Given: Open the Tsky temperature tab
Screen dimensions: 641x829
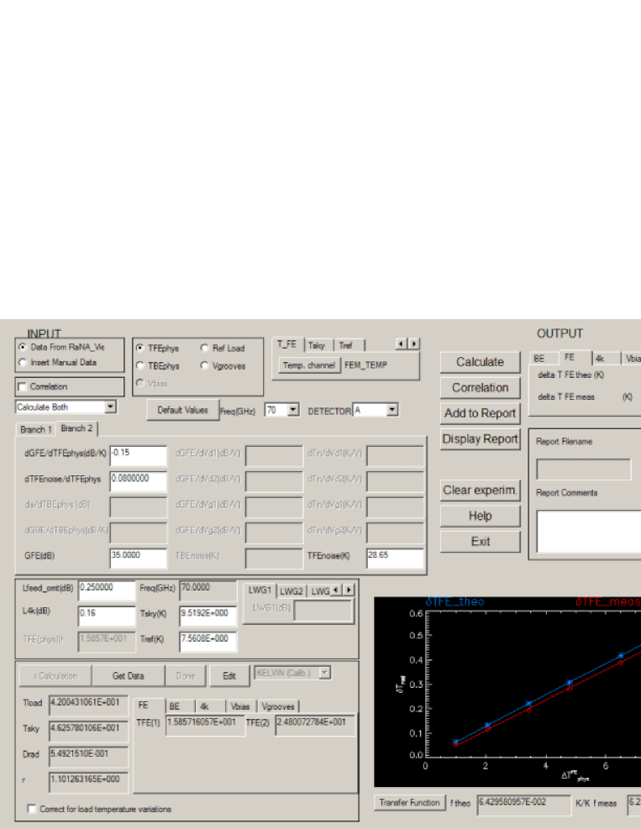Looking at the screenshot, I should click(x=318, y=345).
